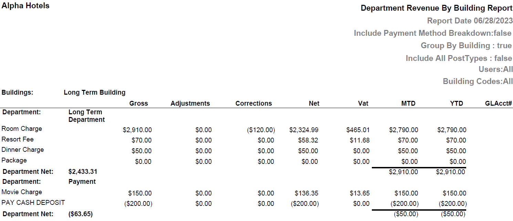Select the Gross column header
Image resolution: width=513 pixels, height=221 pixels.
pos(138,103)
